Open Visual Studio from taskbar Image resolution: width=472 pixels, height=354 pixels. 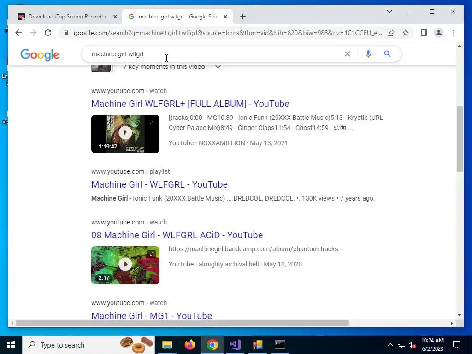point(235,345)
